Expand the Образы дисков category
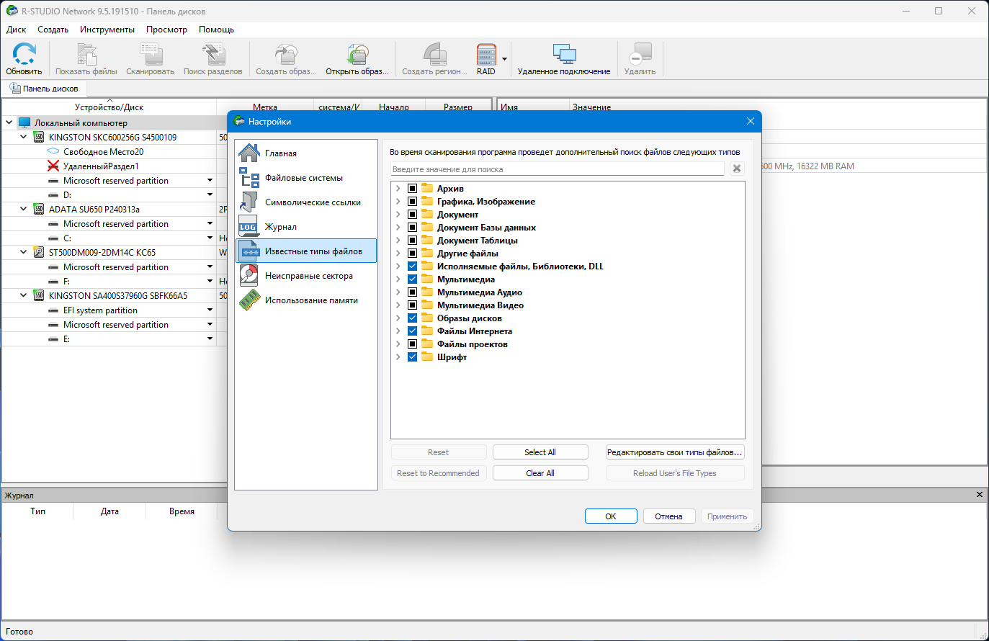This screenshot has width=989, height=641. (398, 318)
